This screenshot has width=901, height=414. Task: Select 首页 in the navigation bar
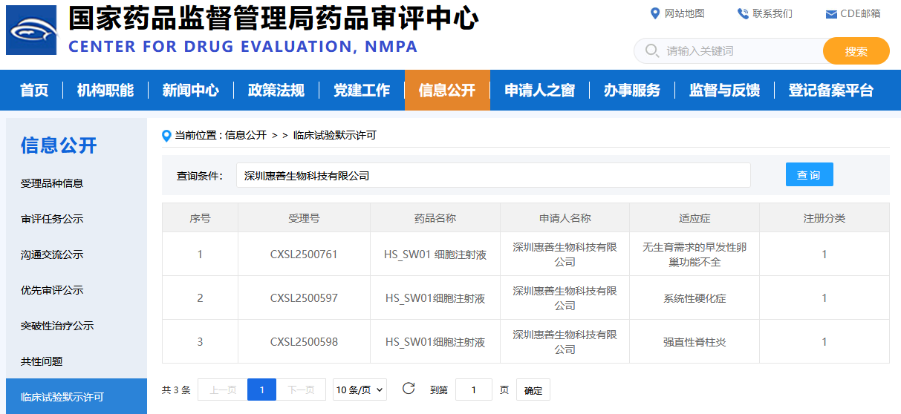coord(34,91)
